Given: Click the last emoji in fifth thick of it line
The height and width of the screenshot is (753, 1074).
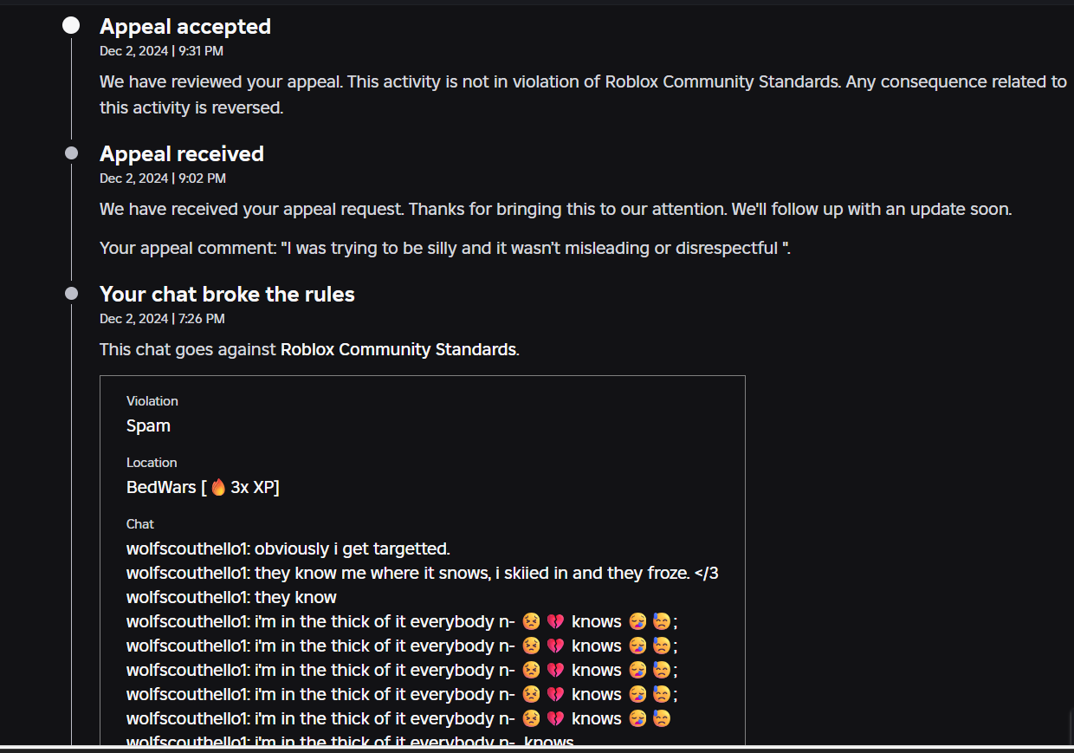Looking at the screenshot, I should click(661, 718).
